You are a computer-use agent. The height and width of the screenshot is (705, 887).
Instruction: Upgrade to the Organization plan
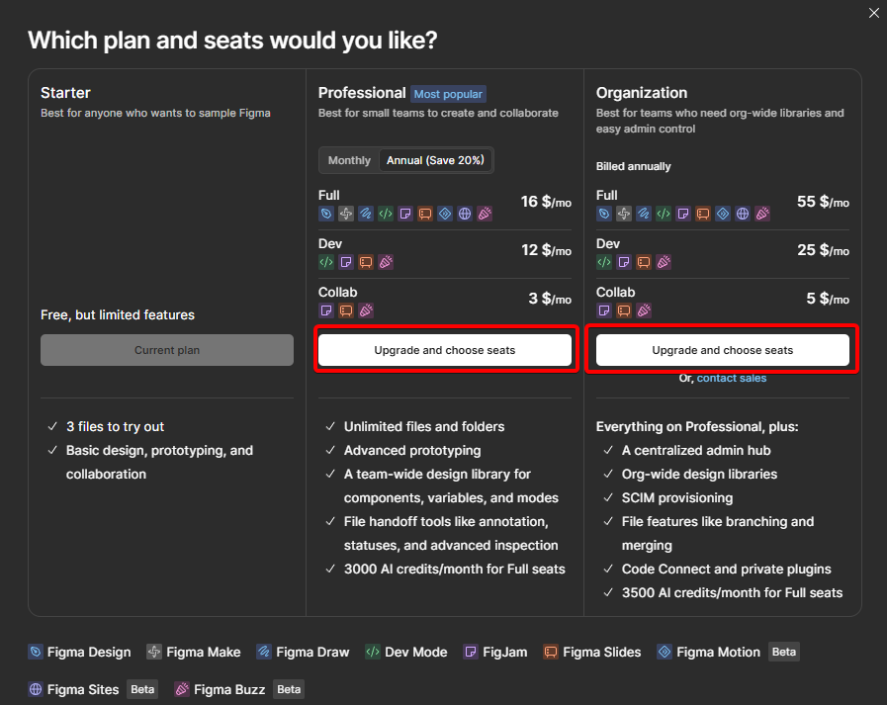point(723,350)
